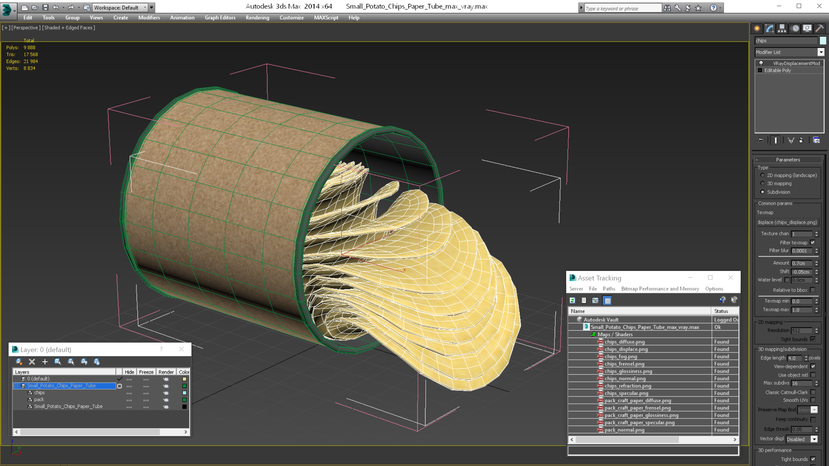Click Refresh icon in Asset Tracking
The height and width of the screenshot is (466, 829).
(x=572, y=300)
